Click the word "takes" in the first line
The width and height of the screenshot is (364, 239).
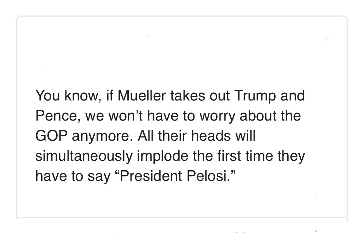187,96
